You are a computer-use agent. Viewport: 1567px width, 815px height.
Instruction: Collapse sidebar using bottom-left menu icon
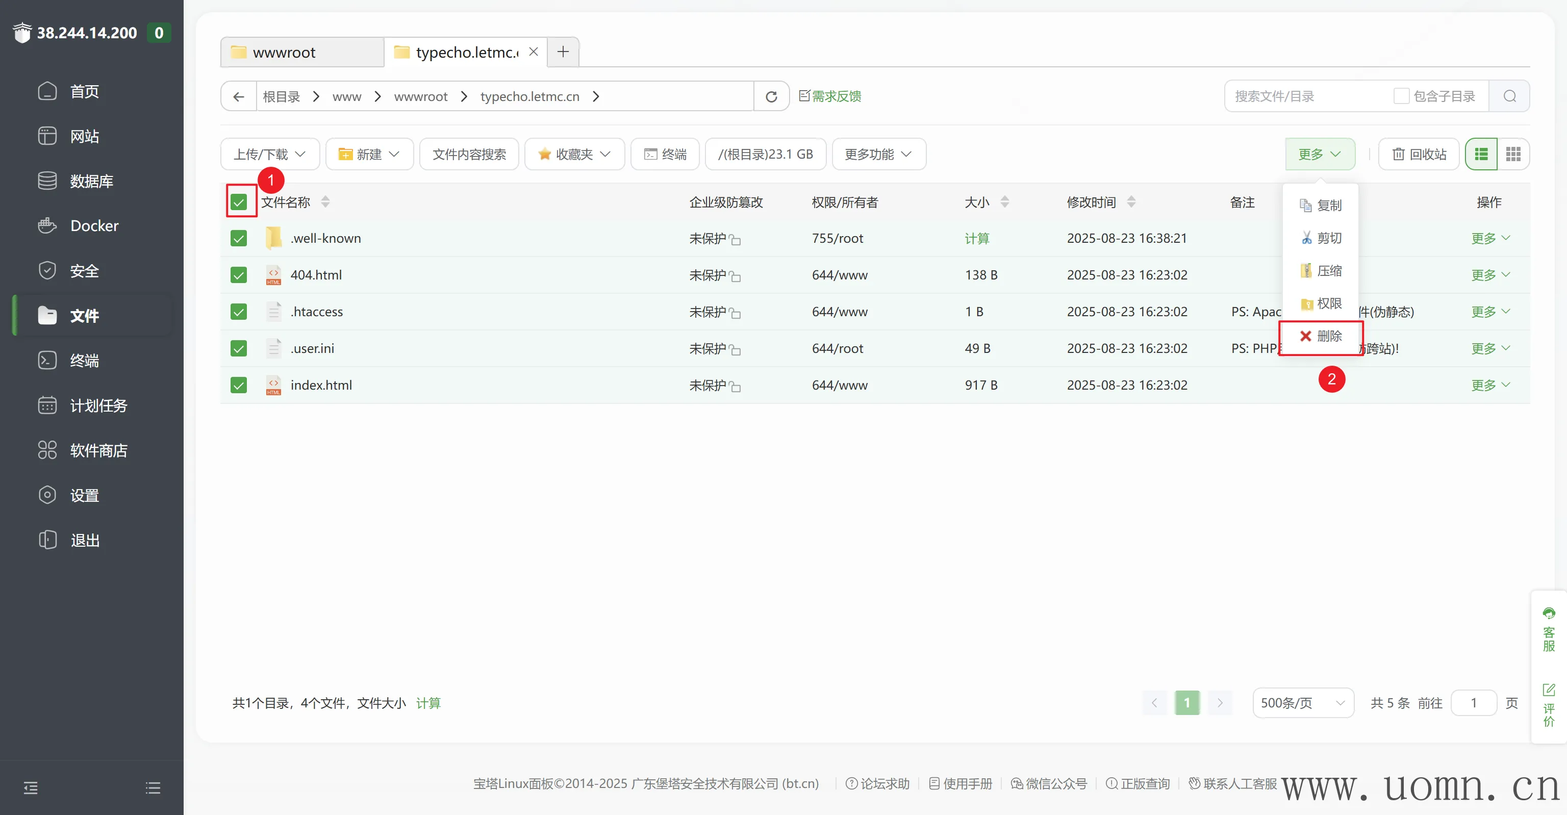tap(31, 787)
